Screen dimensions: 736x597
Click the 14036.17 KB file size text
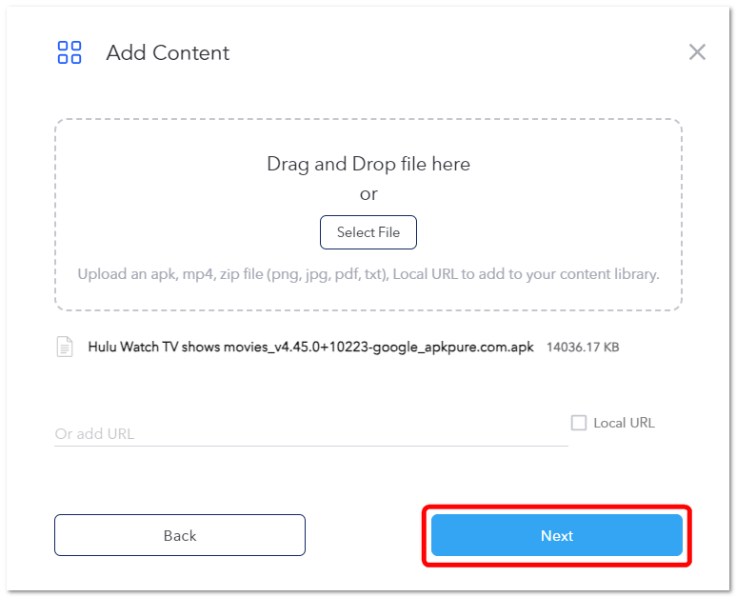(583, 348)
